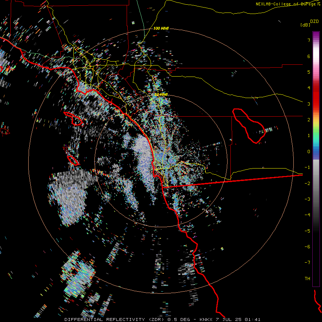The height and width of the screenshot is (322, 322).
Task: Click the 6 value on color scale
Action: point(309,56)
